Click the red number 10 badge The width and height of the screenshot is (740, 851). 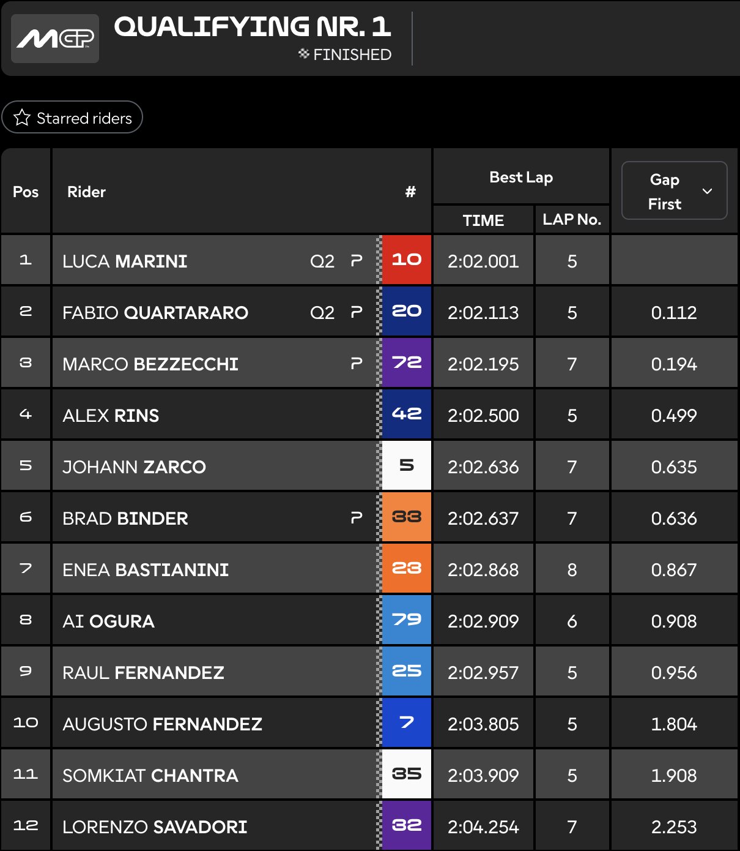point(407,260)
